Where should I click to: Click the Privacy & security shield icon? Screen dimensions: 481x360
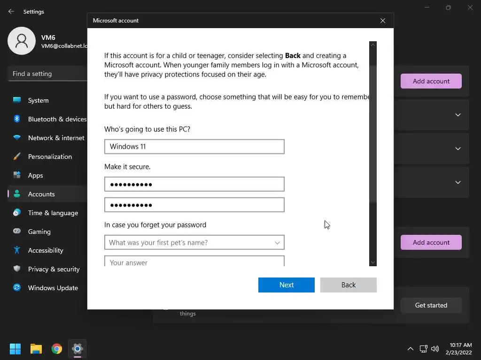17,269
